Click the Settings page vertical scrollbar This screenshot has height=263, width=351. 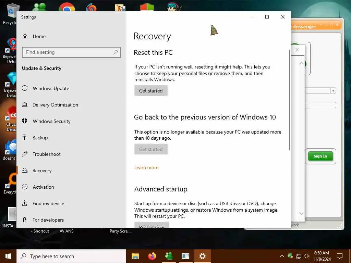coord(289,100)
